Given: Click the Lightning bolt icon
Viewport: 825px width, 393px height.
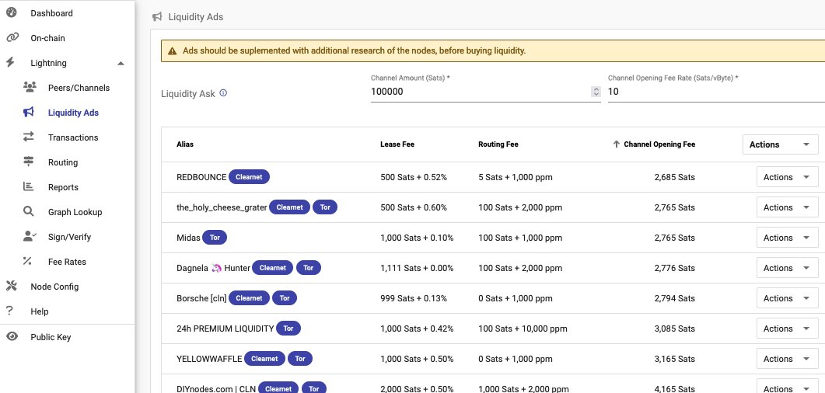Looking at the screenshot, I should (x=10, y=62).
